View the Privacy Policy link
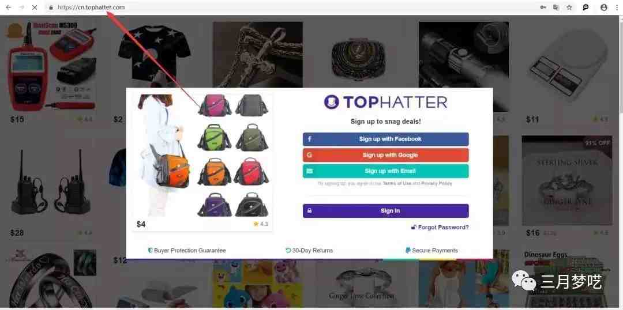Screen dimensions: 623x310 tap(436, 183)
